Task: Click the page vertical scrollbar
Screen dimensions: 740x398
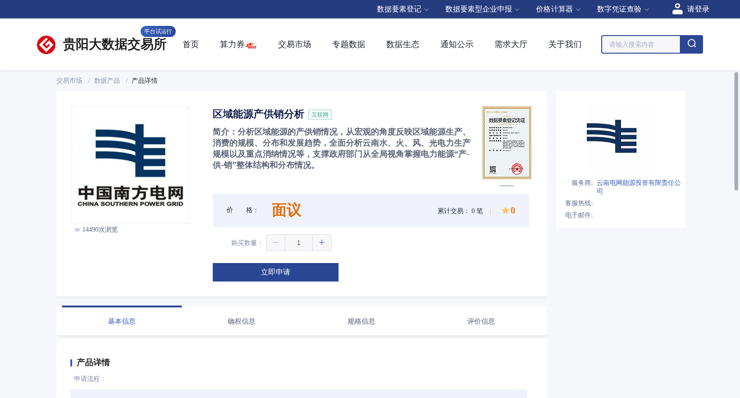Action: tap(736, 131)
